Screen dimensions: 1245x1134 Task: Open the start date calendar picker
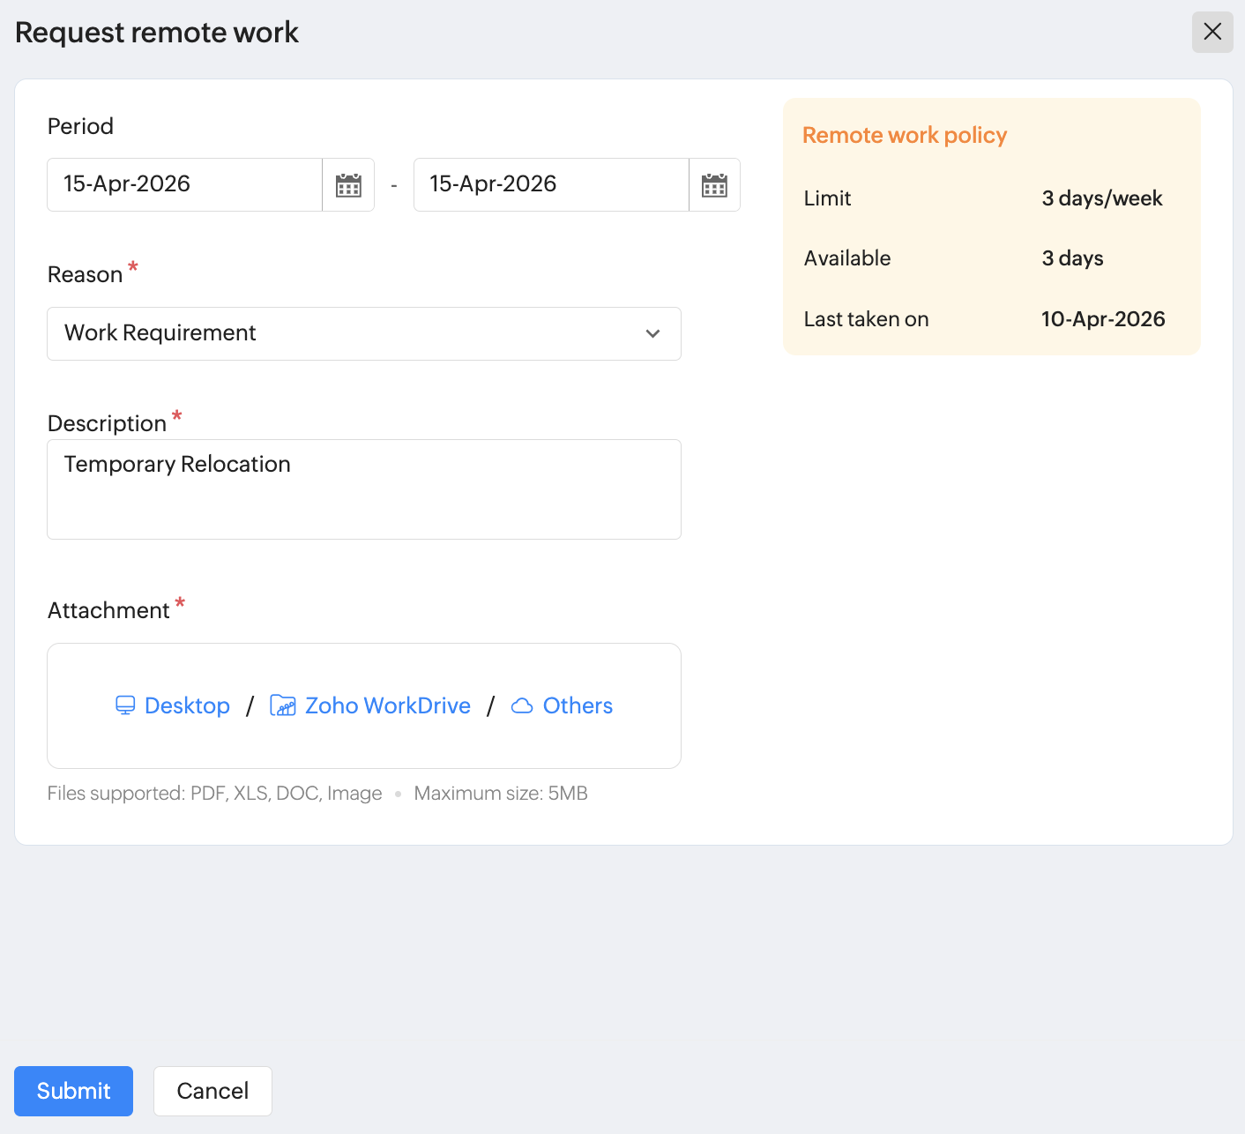tap(348, 185)
